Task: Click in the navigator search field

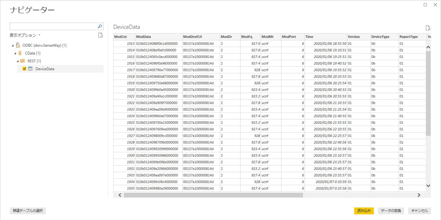Action: pos(53,26)
